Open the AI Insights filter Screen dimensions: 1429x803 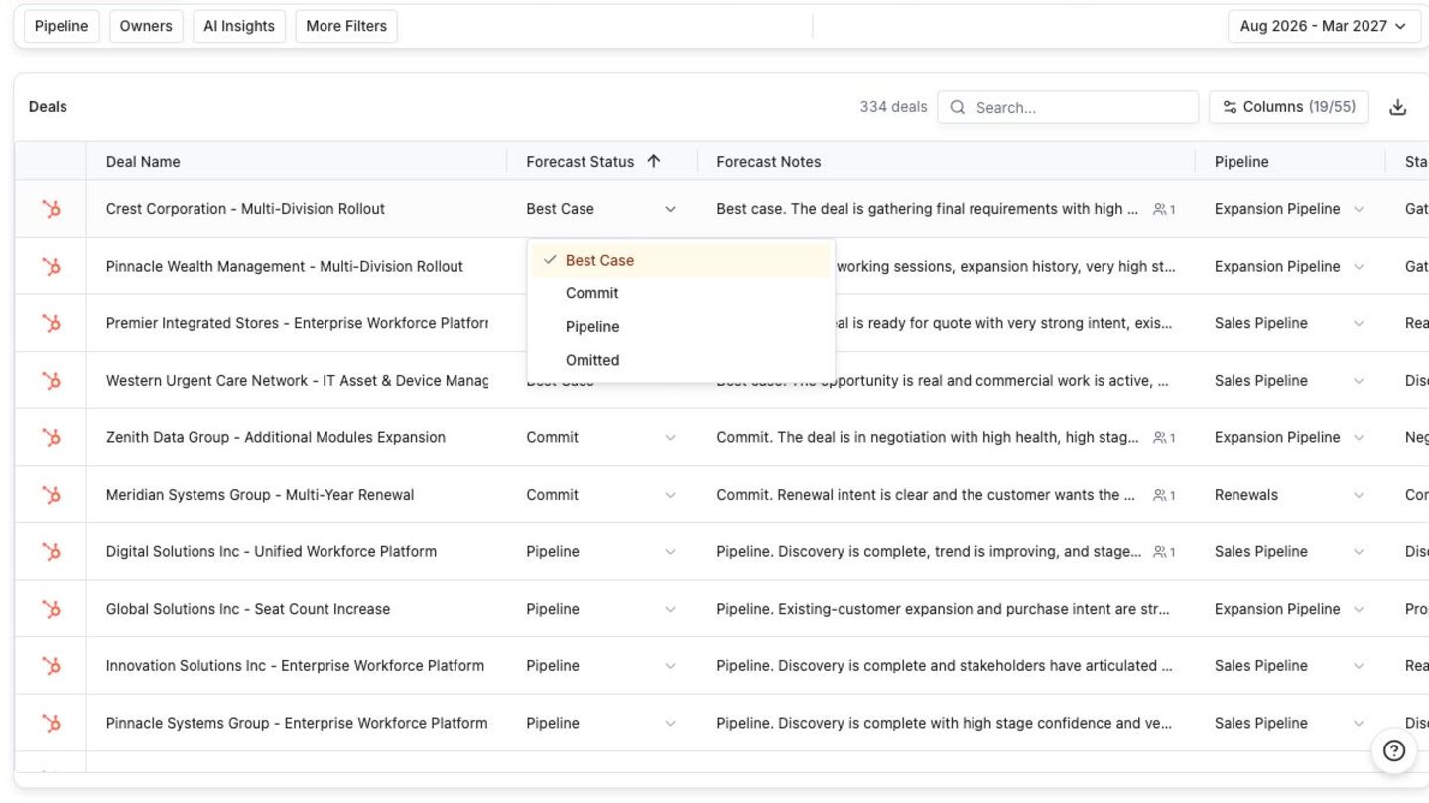click(x=239, y=26)
